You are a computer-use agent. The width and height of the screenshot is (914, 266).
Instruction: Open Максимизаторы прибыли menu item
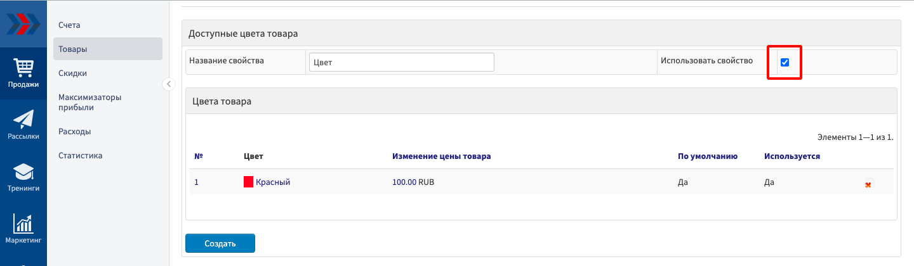89,102
